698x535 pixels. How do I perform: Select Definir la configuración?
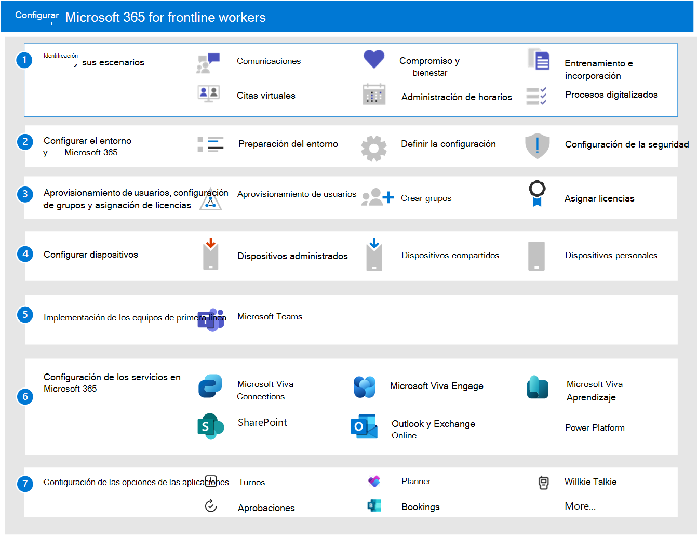pos(448,144)
